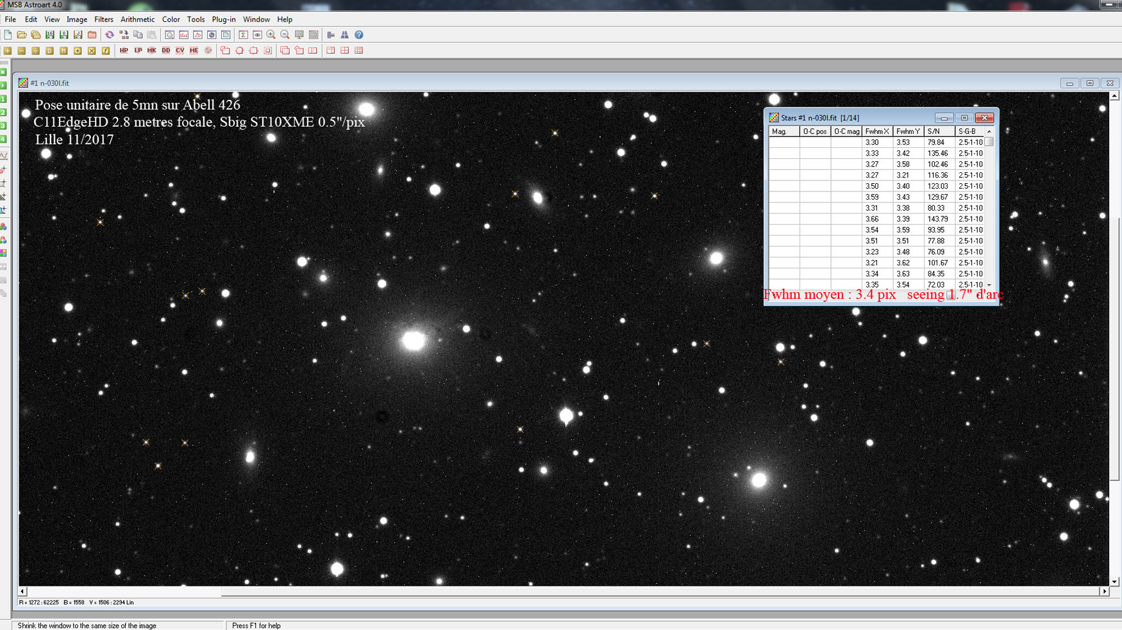Apply the DD filter icon
The height and width of the screenshot is (630, 1122).
[x=166, y=51]
